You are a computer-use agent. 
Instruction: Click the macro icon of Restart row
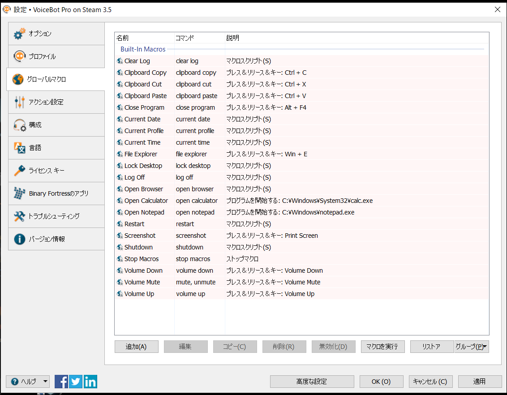pos(120,224)
